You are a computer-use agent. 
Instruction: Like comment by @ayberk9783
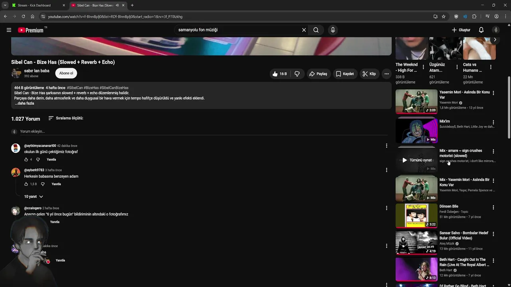26,184
